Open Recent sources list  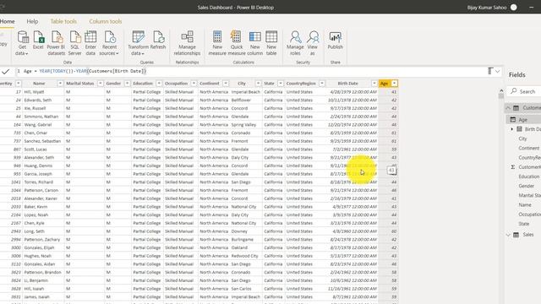click(109, 43)
